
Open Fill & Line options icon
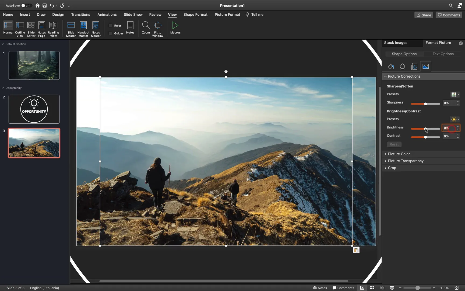pos(391,67)
